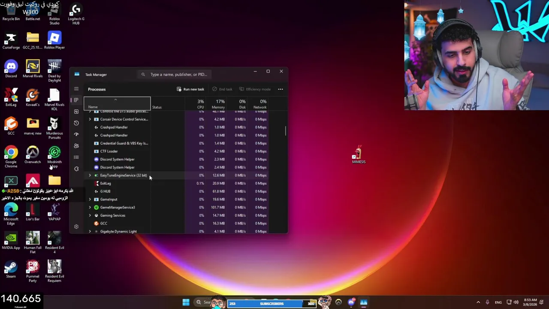Sort processes by the Status column
Screen dimensions: 549x309
[x=168, y=104]
